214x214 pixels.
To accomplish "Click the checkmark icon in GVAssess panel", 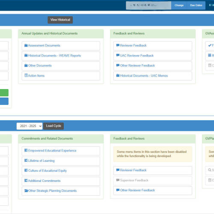I will click(210, 45).
